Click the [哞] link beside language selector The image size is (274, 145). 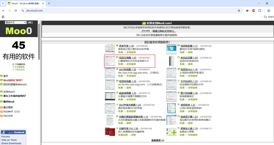pos(30,22)
